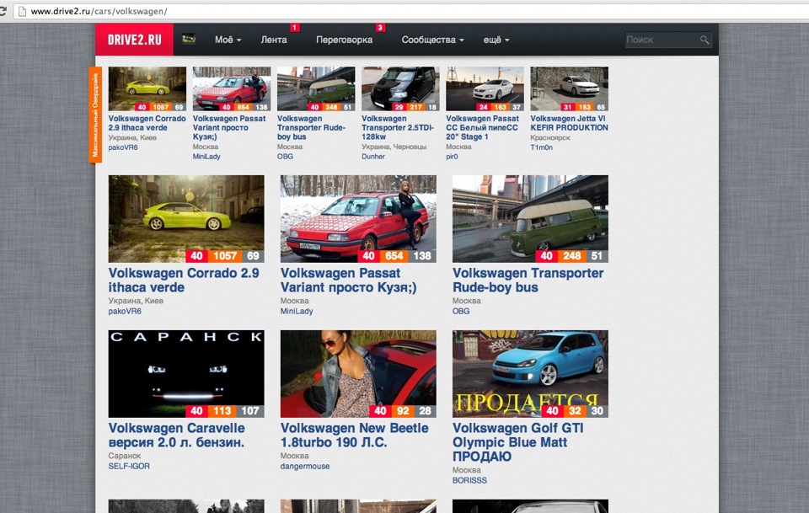Image resolution: width=809 pixels, height=513 pixels.
Task: Open small Passat Variant просто Кузя thumbnail
Action: (x=232, y=88)
